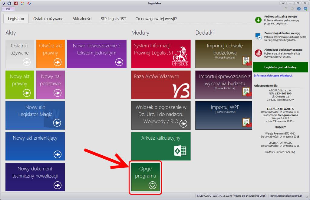The height and width of the screenshot is (200, 310).
Task: Click the NIP: 1234567890 text
Action: click(x=280, y=94)
